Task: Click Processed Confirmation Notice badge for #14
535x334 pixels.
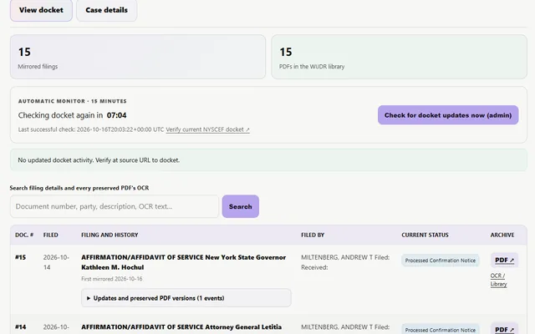Action: coord(441,330)
